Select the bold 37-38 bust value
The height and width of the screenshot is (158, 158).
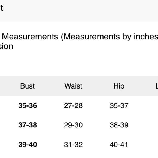(x=28, y=125)
